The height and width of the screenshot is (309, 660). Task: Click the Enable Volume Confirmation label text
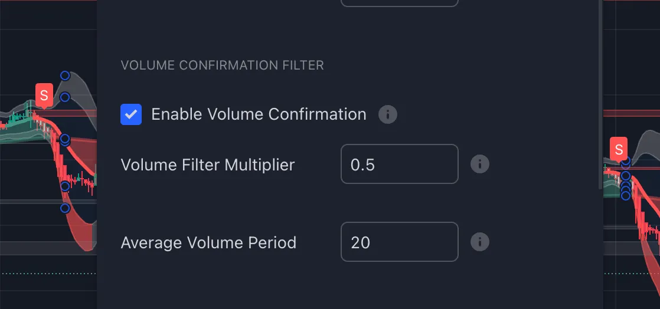tap(259, 114)
